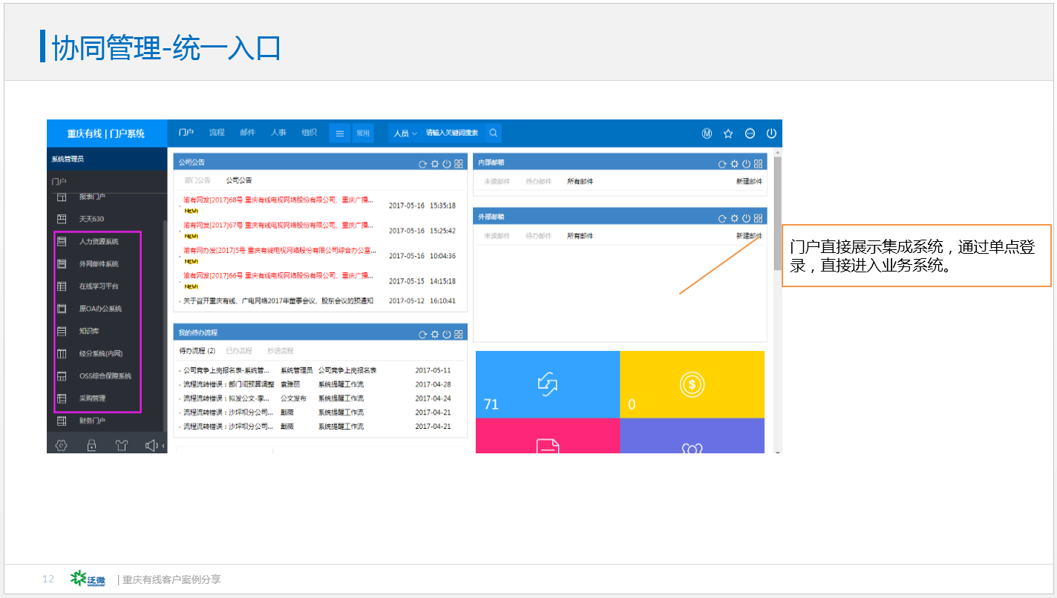Switch to the 部门公告 tab
This screenshot has width=1057, height=598.
point(197,180)
